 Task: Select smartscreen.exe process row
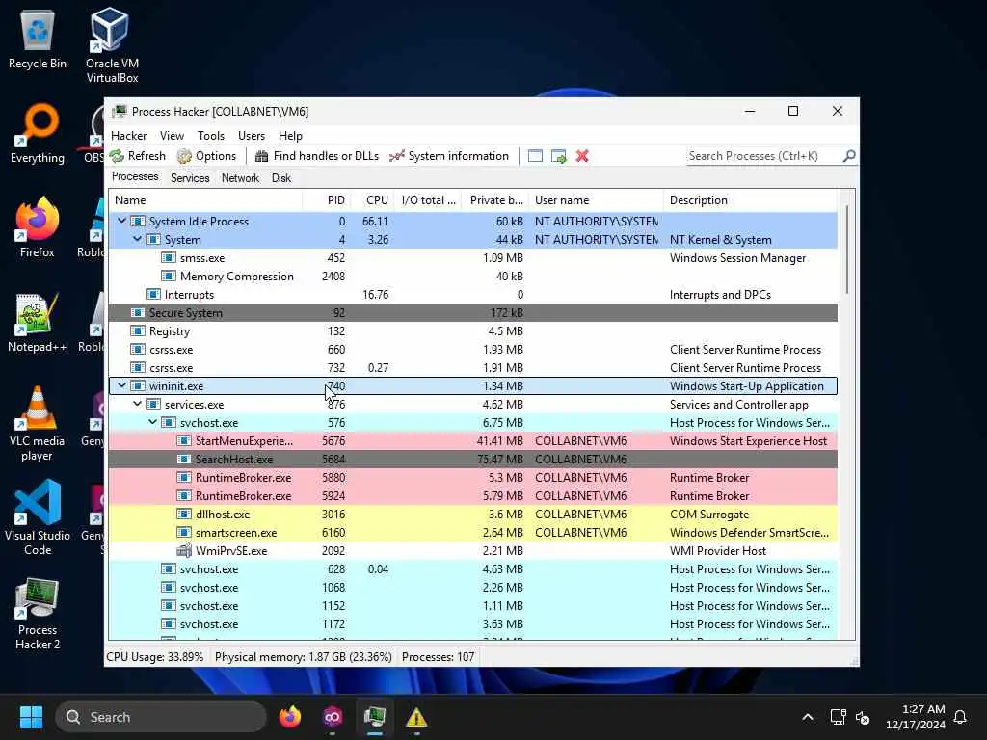click(x=473, y=532)
